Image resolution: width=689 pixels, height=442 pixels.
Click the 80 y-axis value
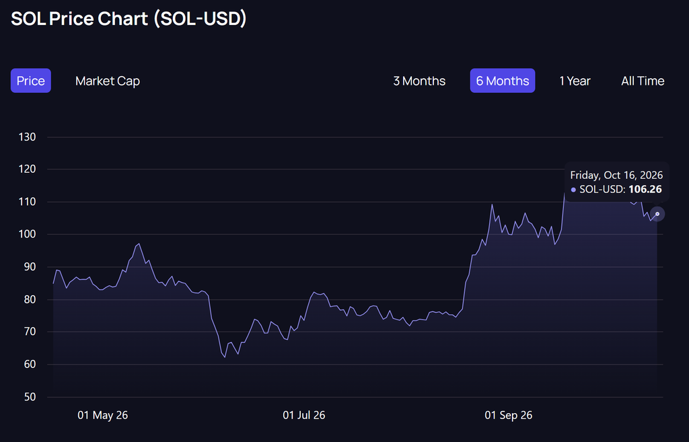[x=30, y=299]
